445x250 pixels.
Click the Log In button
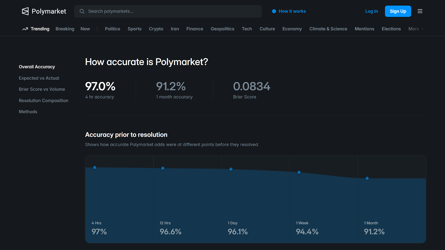371,11
